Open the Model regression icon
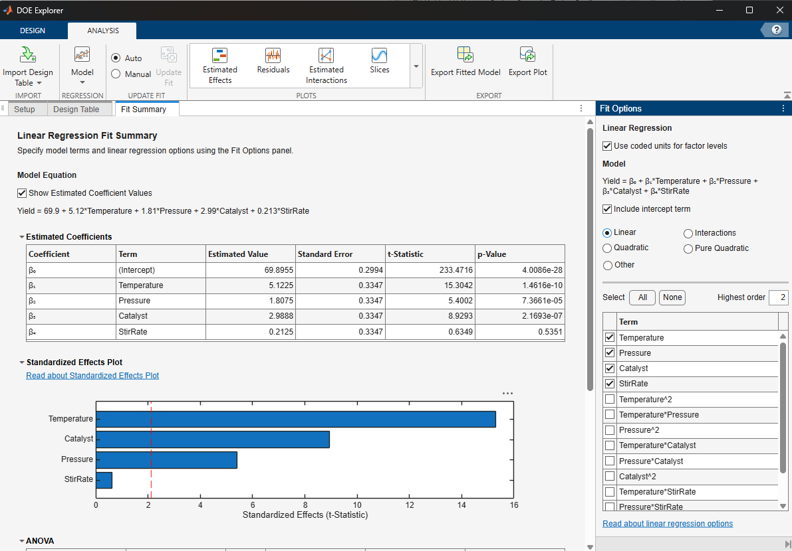The image size is (792, 551). 82,54
